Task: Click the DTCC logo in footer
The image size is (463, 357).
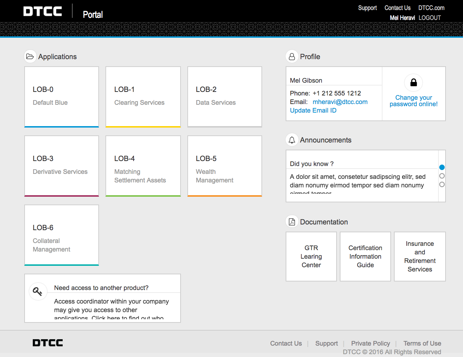Action: pyautogui.click(x=48, y=343)
